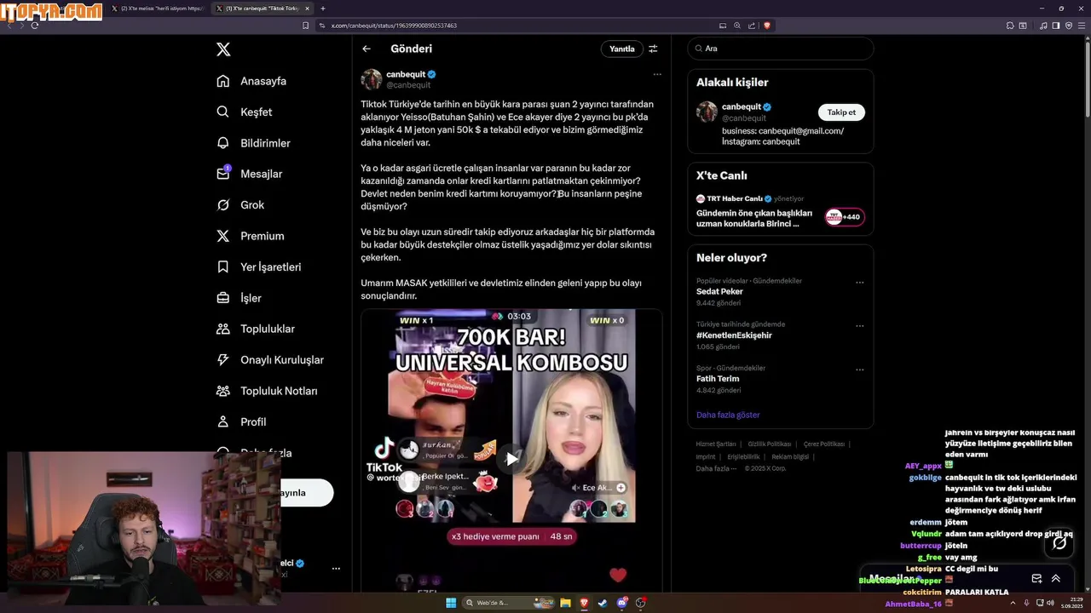Switch to first X browser tab
This screenshot has width=1091, height=613.
tap(159, 9)
